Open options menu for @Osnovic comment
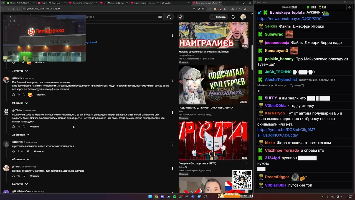The image size is (355, 200). [173, 80]
